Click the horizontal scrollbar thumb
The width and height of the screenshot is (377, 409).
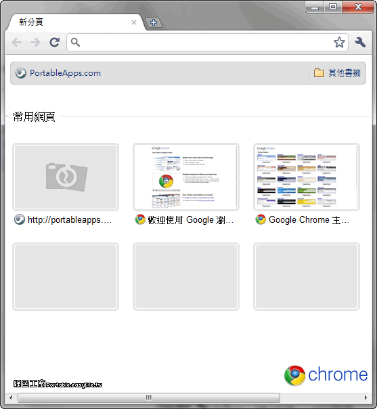[x=149, y=397]
